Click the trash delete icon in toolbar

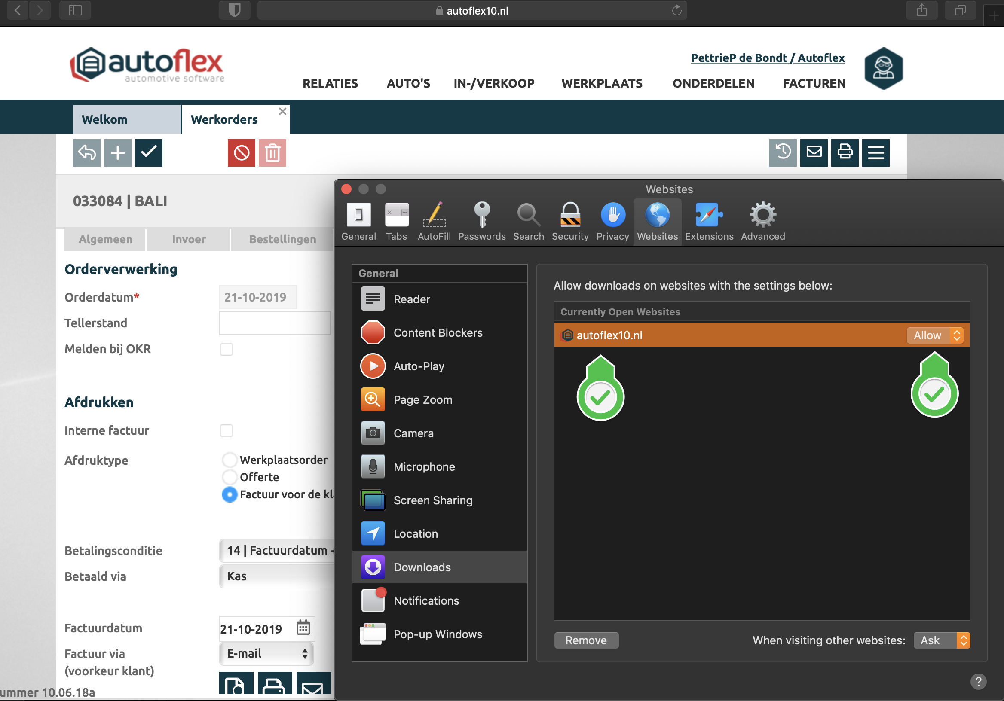[272, 153]
